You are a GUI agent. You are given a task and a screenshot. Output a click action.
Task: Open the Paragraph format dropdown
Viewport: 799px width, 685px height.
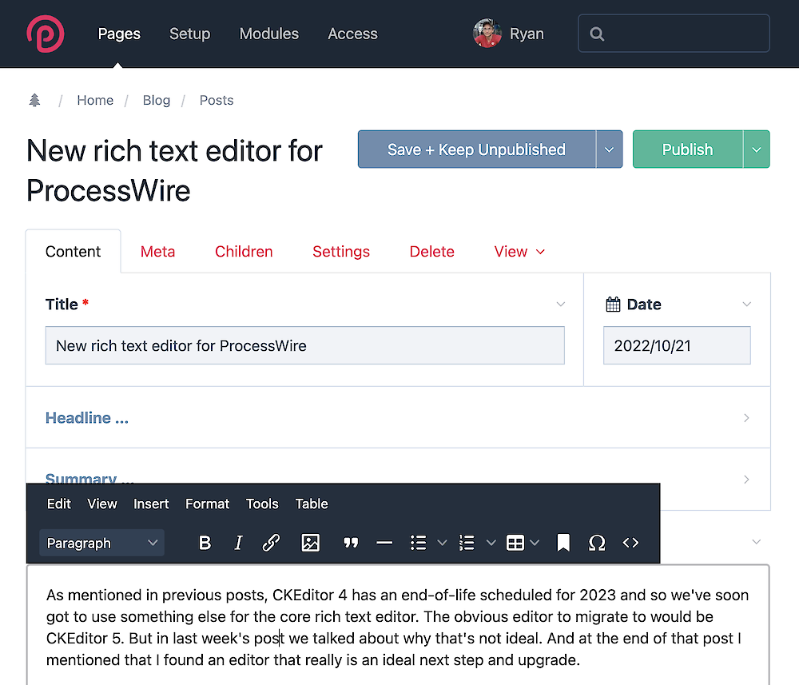point(102,543)
